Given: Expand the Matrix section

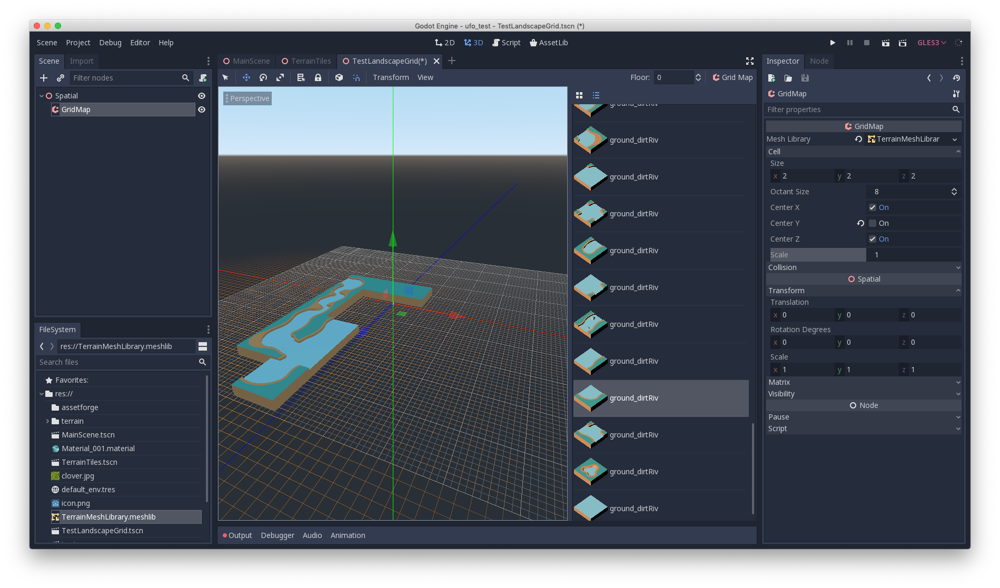Looking at the screenshot, I should point(864,382).
